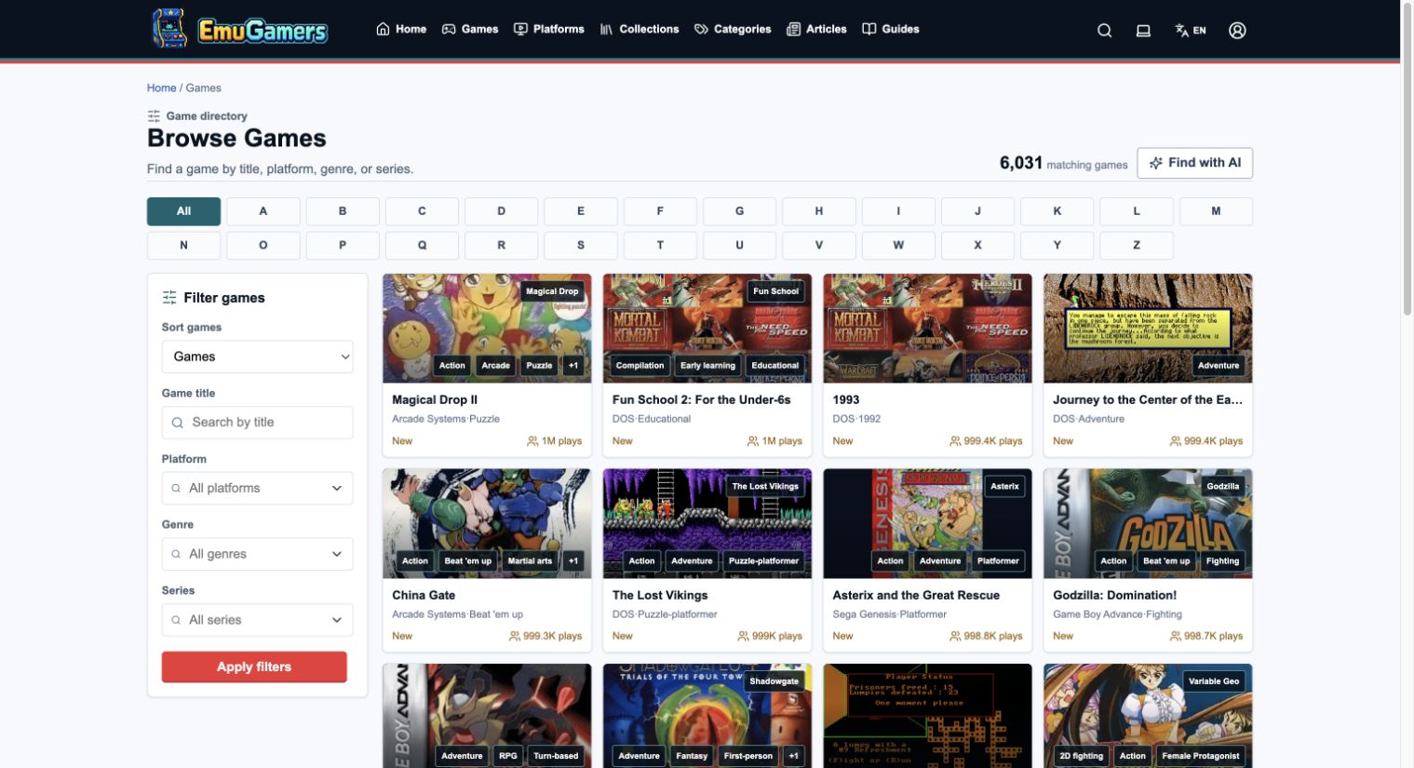Click the Game directory sliders icon
The height and width of the screenshot is (768, 1414).
(x=154, y=116)
